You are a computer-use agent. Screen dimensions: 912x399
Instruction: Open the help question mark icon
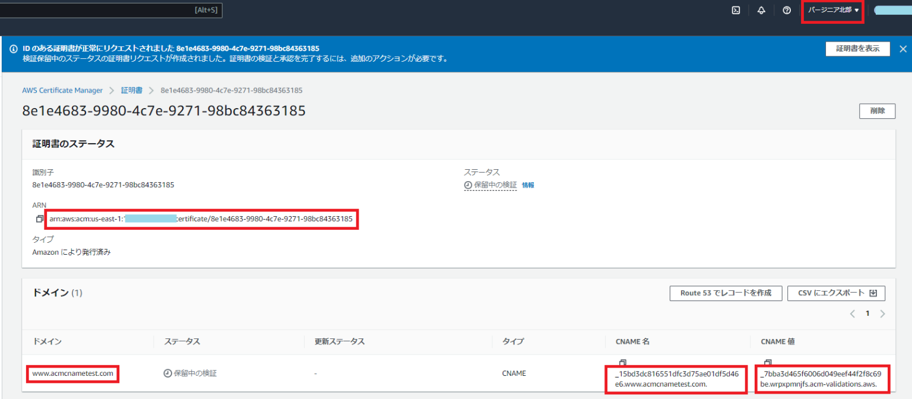pos(787,9)
